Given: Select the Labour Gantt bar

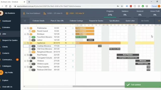Looking at the screenshot, I should [91, 40].
